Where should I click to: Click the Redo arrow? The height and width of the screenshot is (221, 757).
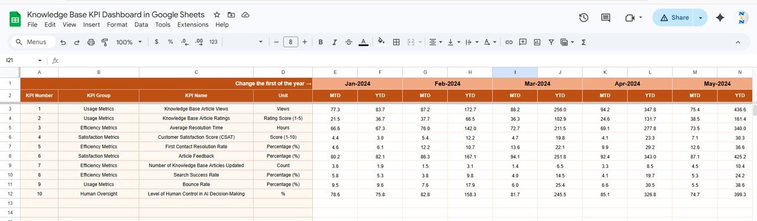tap(77, 42)
